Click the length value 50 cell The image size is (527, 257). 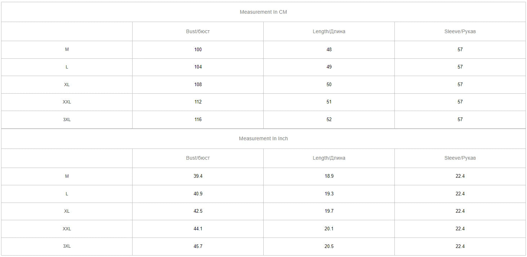[x=329, y=84]
